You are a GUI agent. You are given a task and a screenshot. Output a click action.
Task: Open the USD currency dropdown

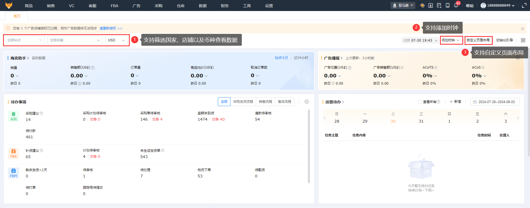pyautogui.click(x=116, y=40)
